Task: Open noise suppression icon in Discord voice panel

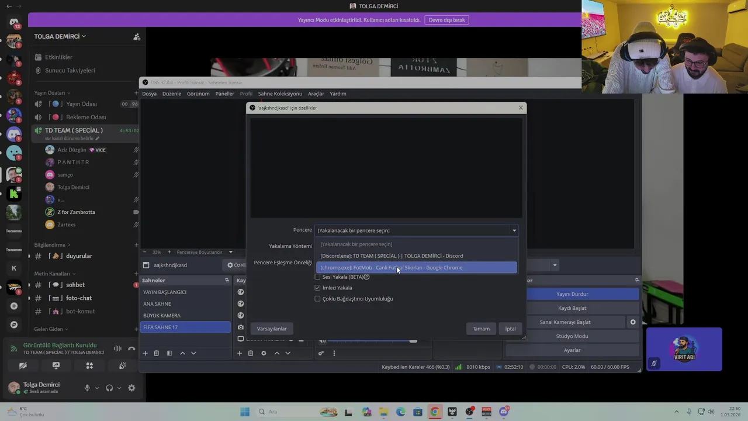Action: point(117,348)
